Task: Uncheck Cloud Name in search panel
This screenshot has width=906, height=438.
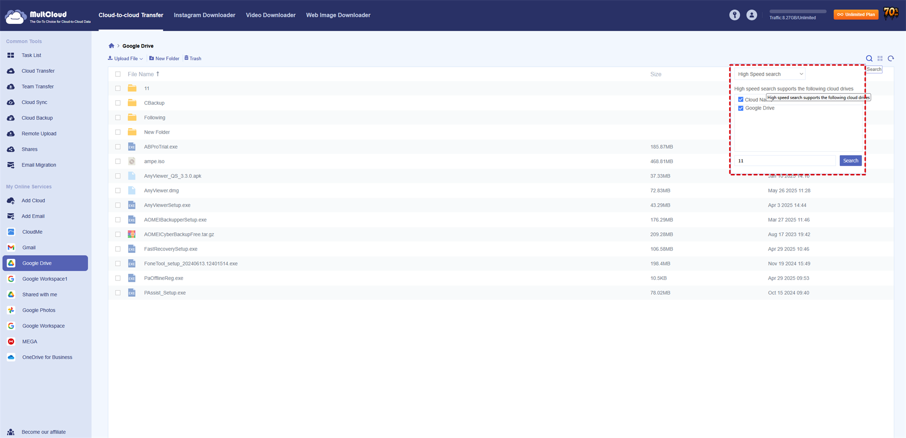Action: [x=741, y=100]
